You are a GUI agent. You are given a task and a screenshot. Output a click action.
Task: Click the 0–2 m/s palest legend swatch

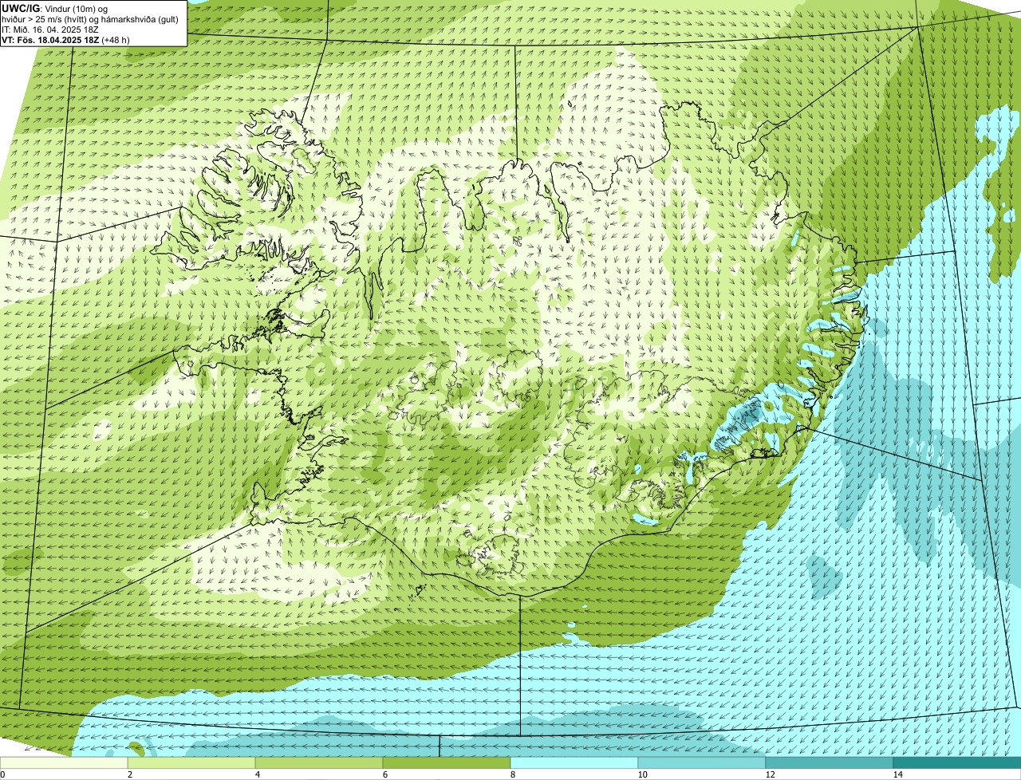[64, 762]
